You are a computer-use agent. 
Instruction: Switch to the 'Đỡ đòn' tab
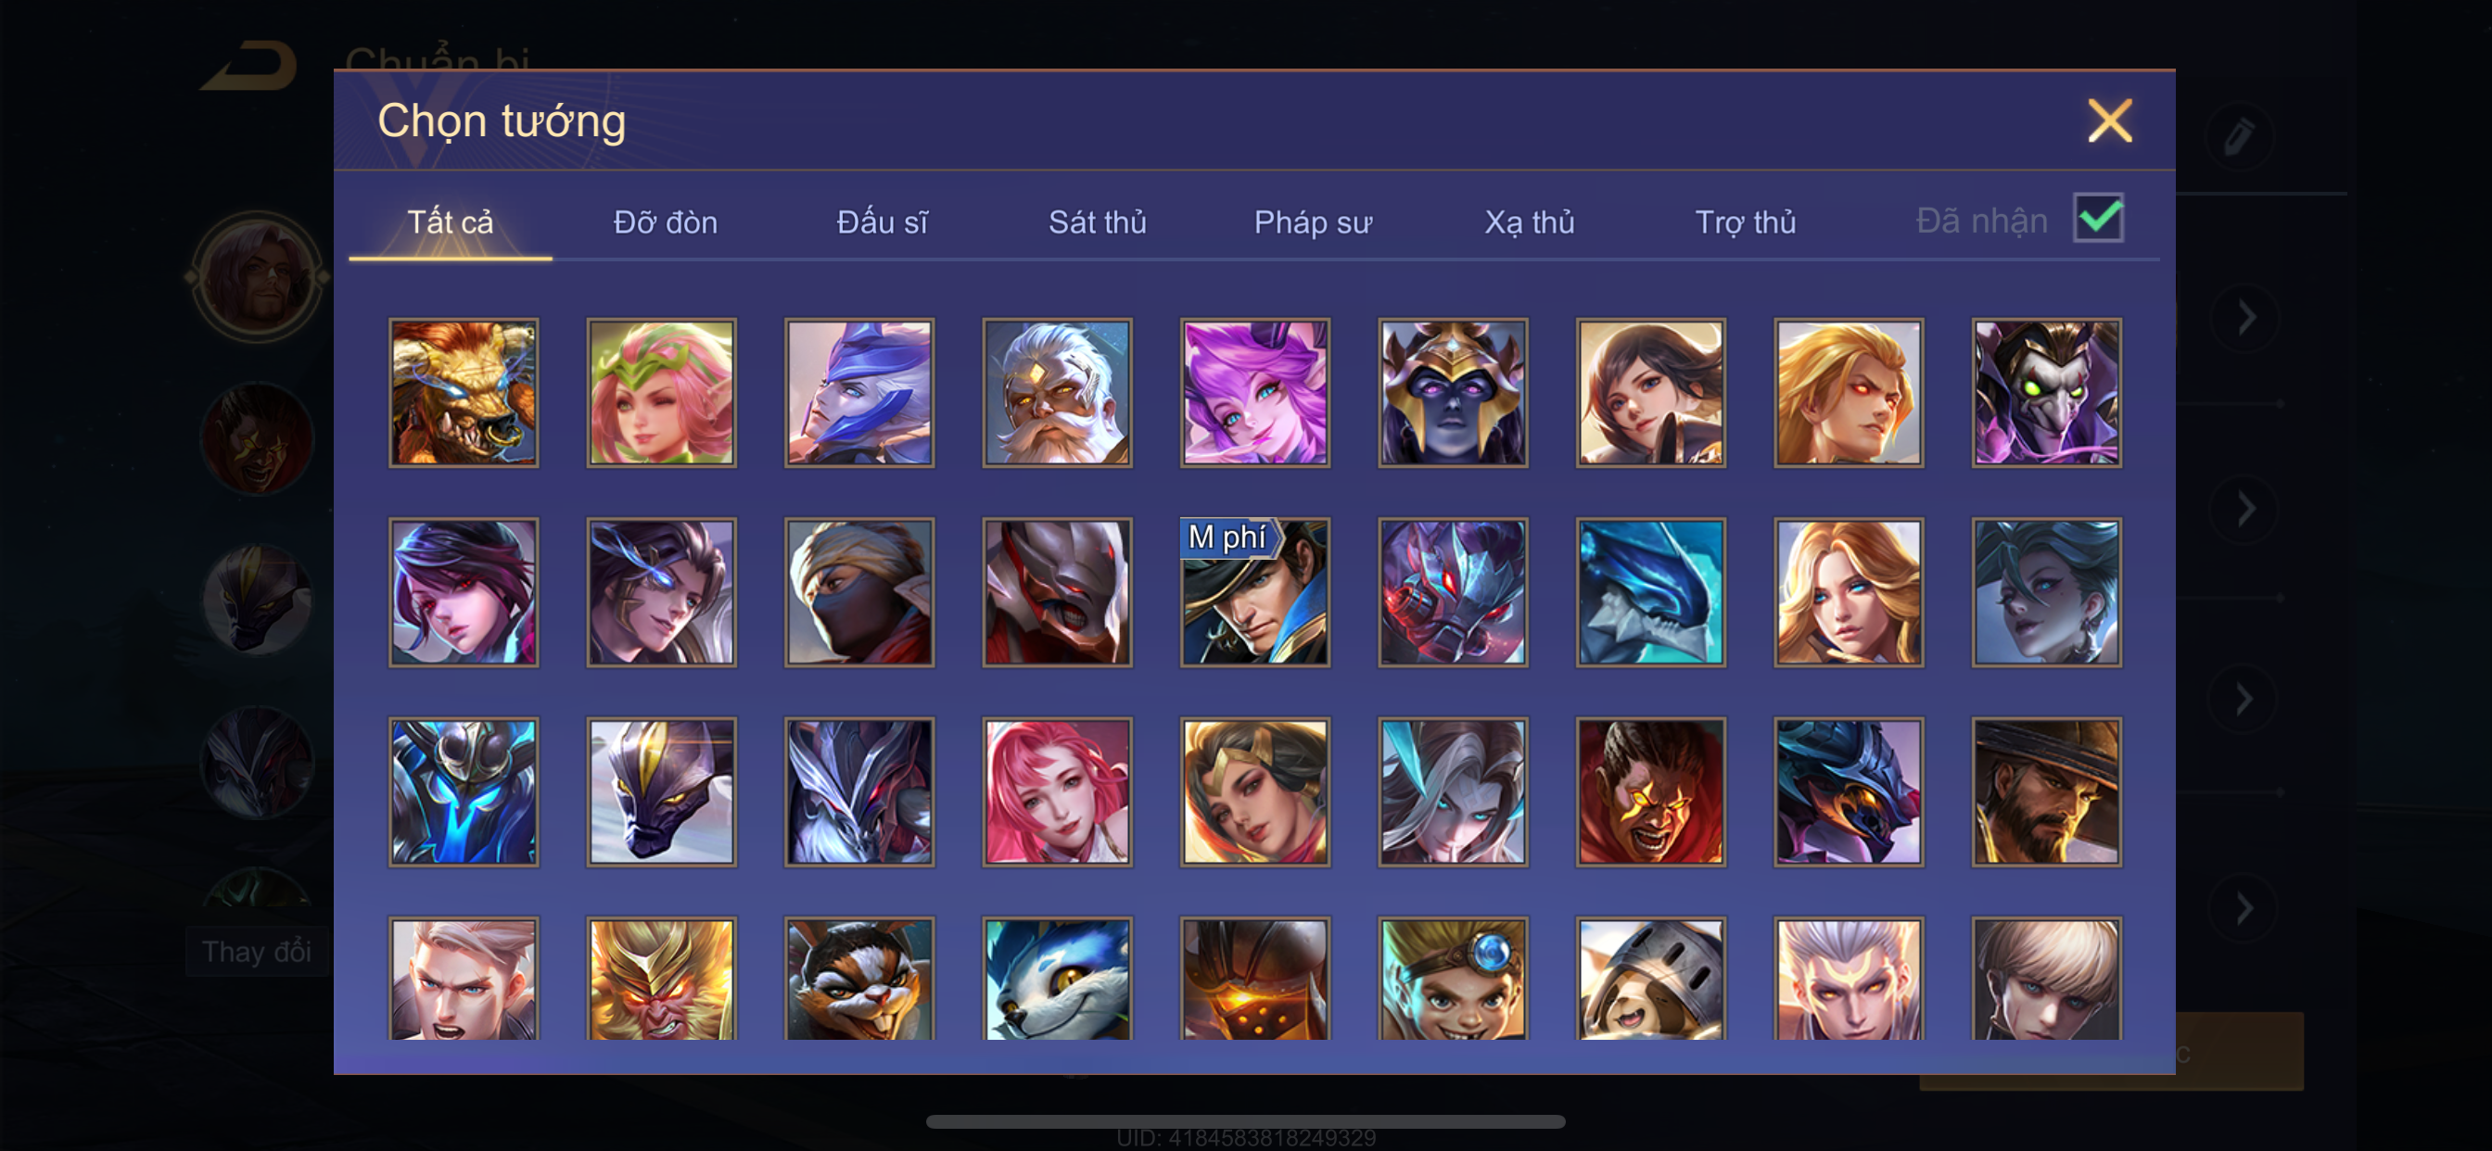666,222
